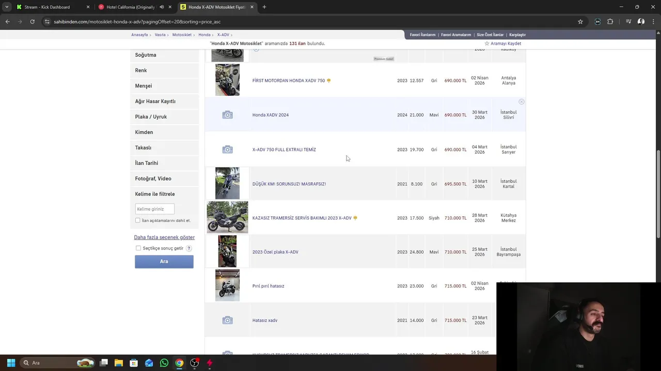Open KAZASIZ TRAMERSİZ SERVİS BAKIMLI 2023 X-ADV
661x371 pixels.
point(302,218)
